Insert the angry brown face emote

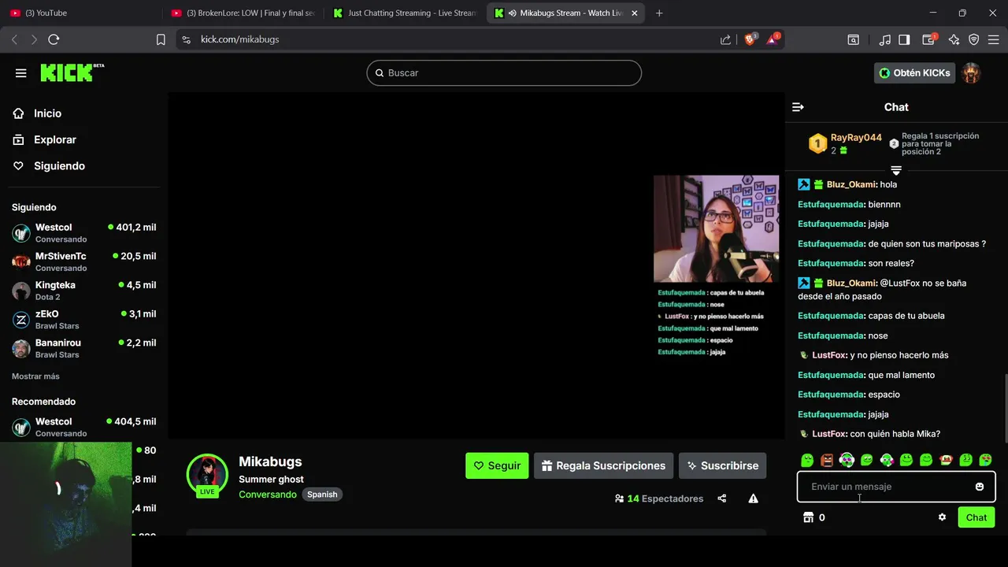pos(827,460)
